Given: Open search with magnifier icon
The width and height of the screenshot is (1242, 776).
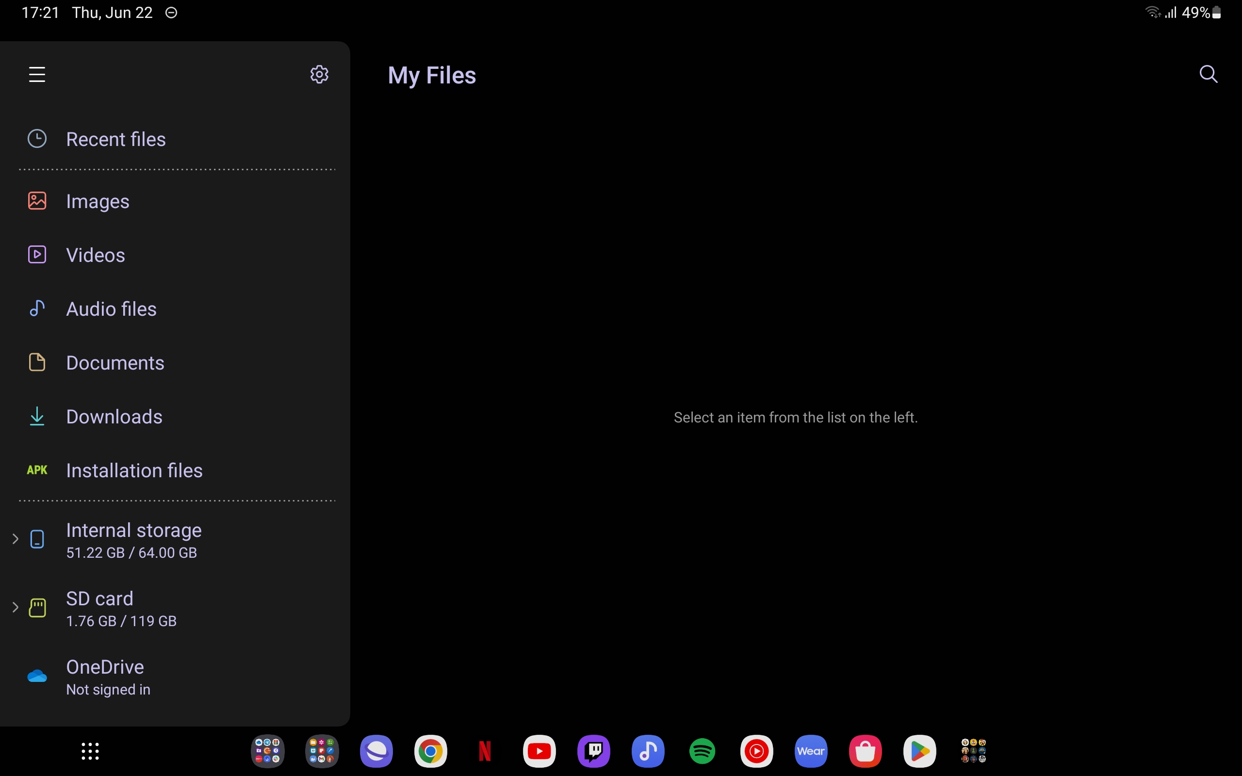Looking at the screenshot, I should 1208,74.
